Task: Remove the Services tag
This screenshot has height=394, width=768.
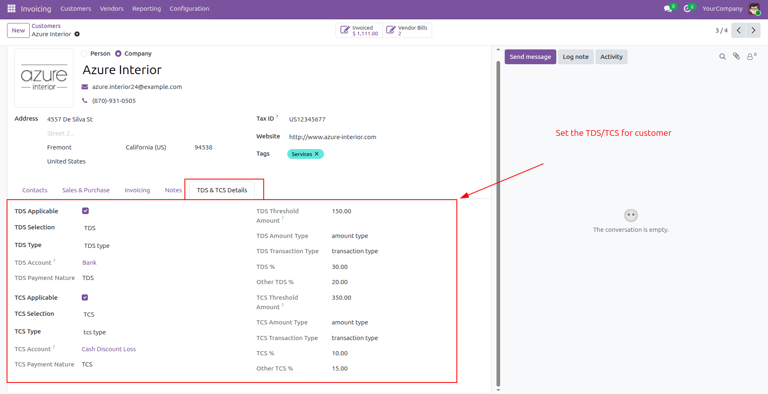Action: pos(317,154)
